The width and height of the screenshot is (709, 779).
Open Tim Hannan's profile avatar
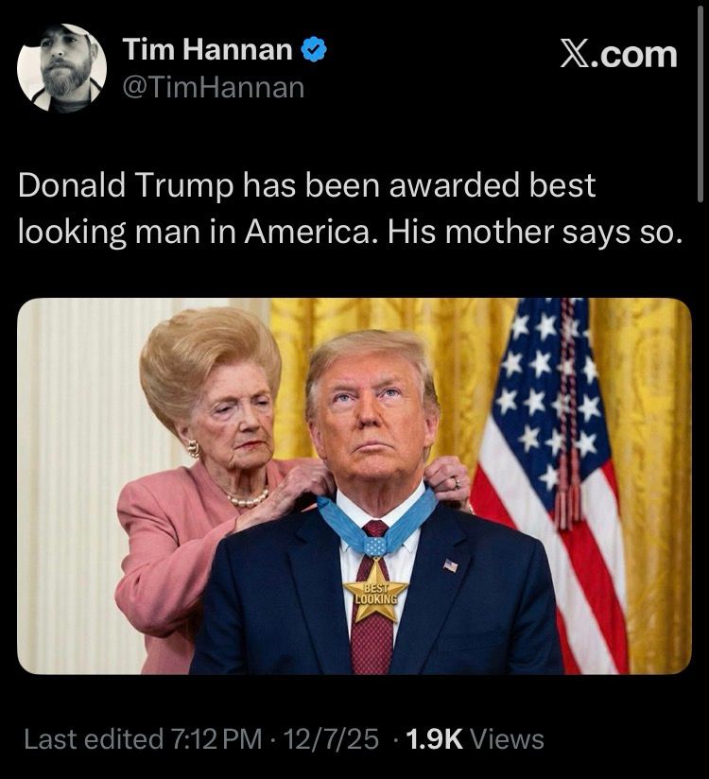pos(61,67)
